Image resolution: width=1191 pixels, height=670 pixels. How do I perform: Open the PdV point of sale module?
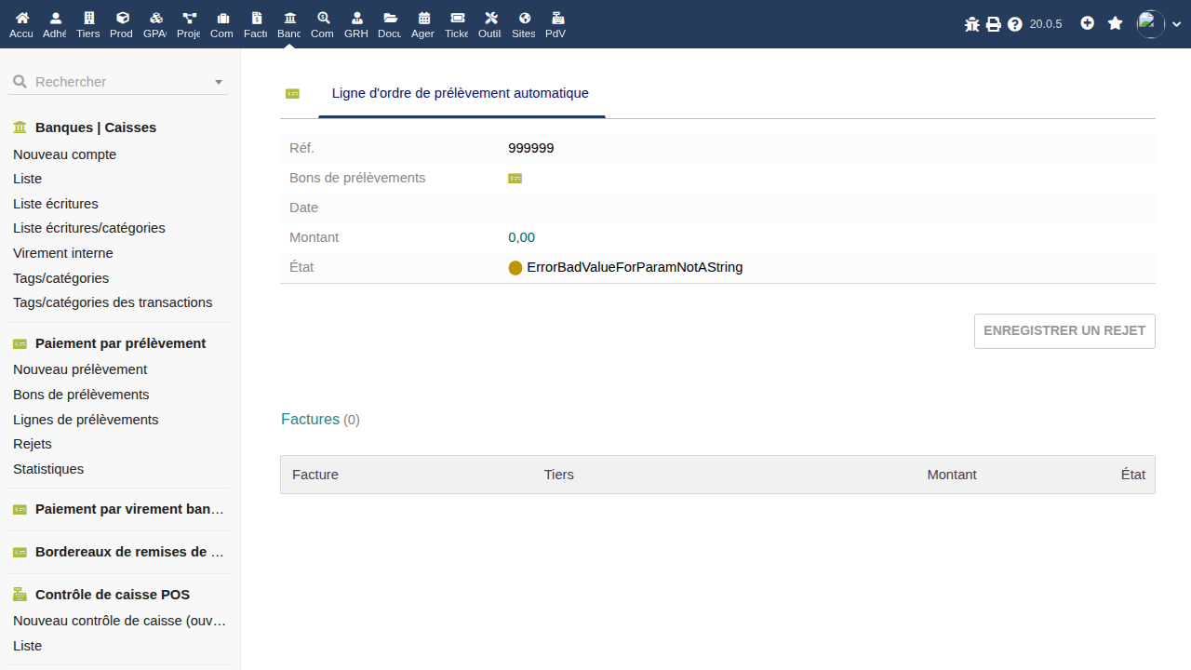click(556, 24)
